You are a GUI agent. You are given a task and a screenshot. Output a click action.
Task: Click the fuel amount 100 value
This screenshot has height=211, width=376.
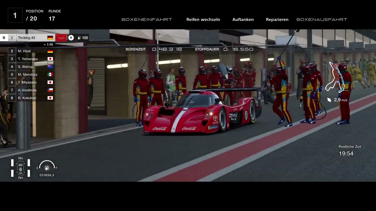pos(85,38)
